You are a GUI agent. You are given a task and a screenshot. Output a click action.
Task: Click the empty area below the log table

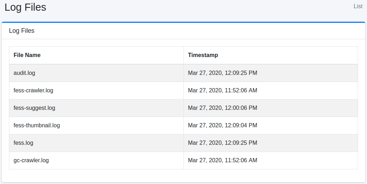[183, 175]
